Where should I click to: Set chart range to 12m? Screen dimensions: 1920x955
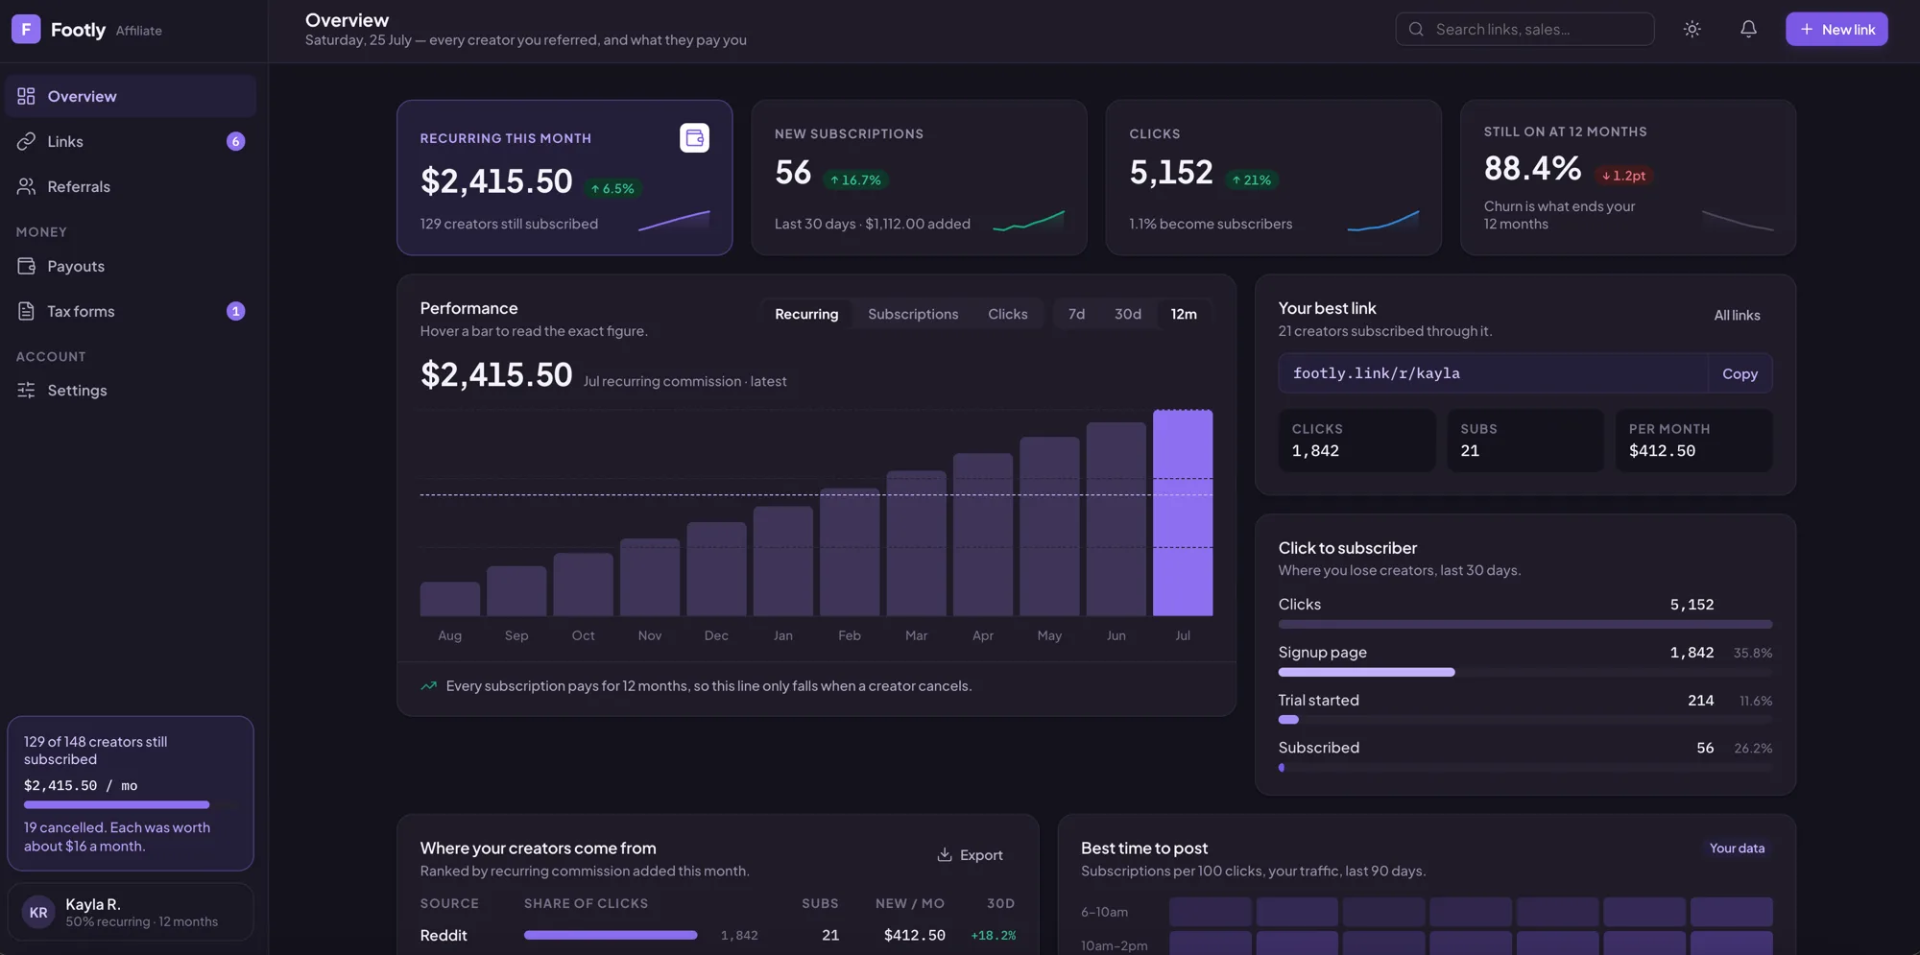(x=1184, y=314)
